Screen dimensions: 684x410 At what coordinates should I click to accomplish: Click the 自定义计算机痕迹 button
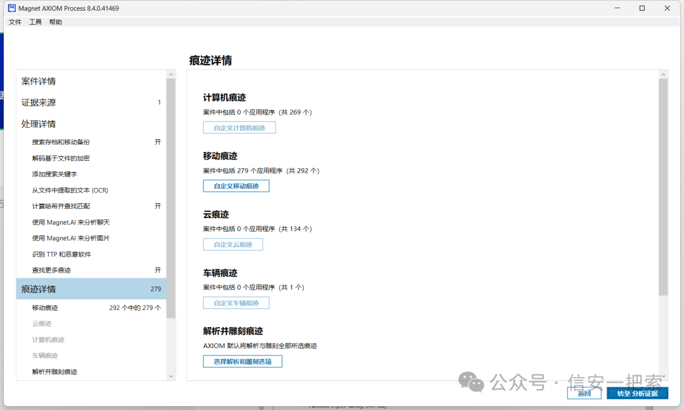(239, 128)
